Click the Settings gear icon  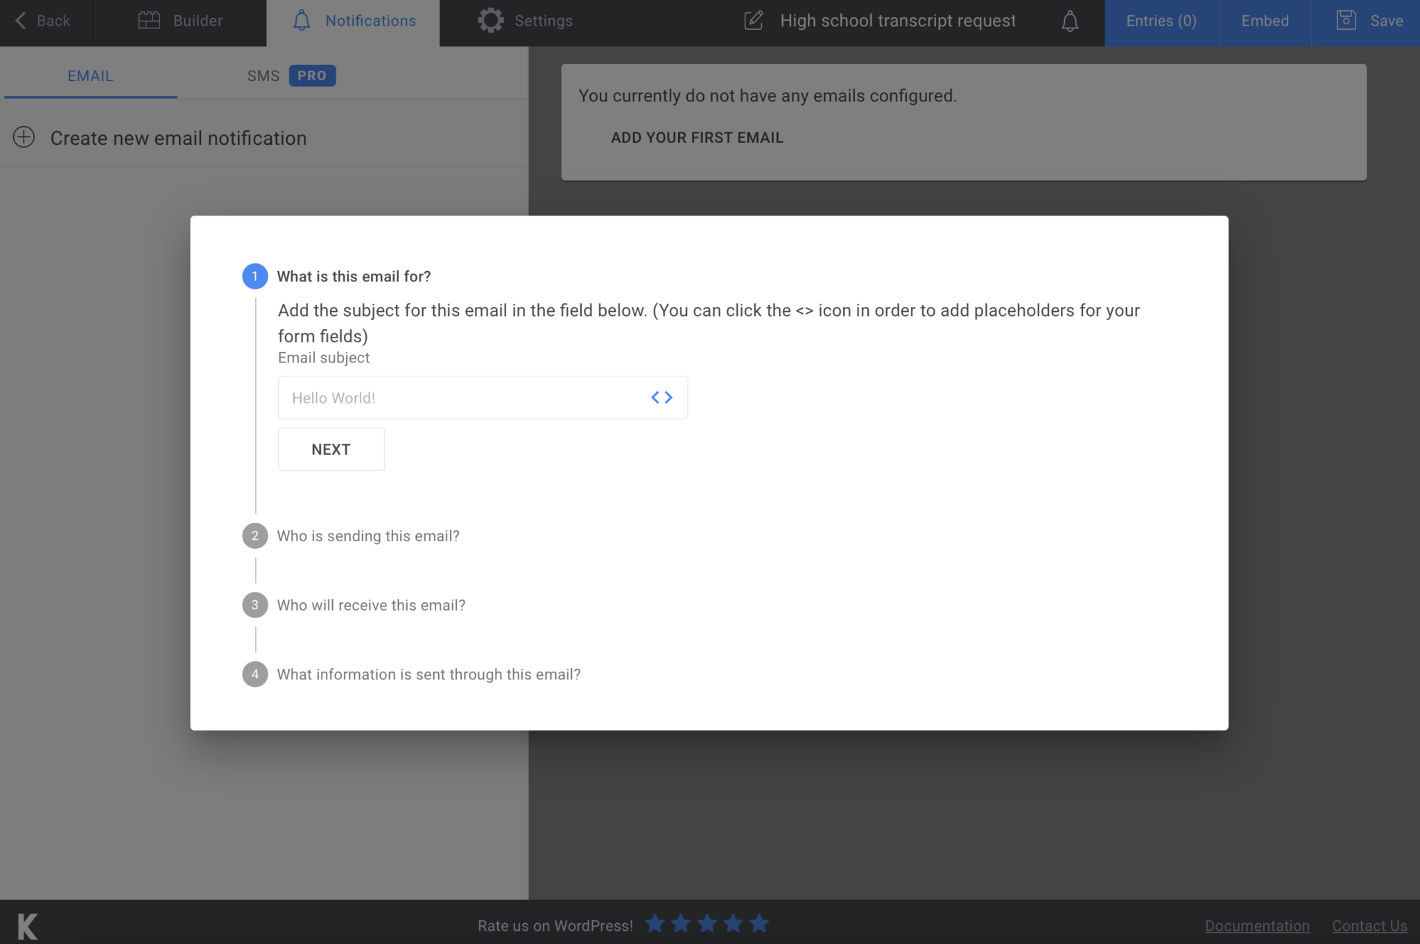[492, 20]
